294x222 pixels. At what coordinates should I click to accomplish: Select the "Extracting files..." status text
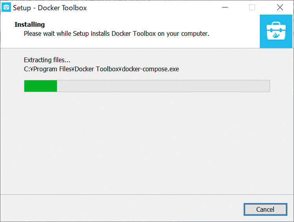[x=47, y=60]
